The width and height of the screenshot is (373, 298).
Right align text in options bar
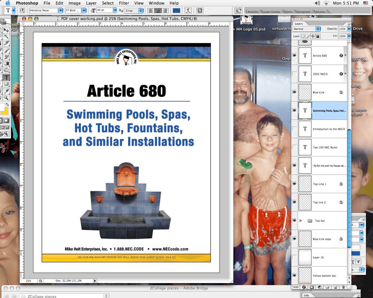coord(165,11)
